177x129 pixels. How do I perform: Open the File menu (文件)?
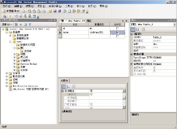[x=7, y=6]
